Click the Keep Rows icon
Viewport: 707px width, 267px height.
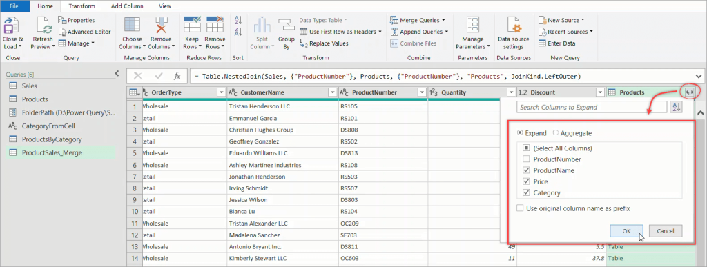(x=192, y=25)
